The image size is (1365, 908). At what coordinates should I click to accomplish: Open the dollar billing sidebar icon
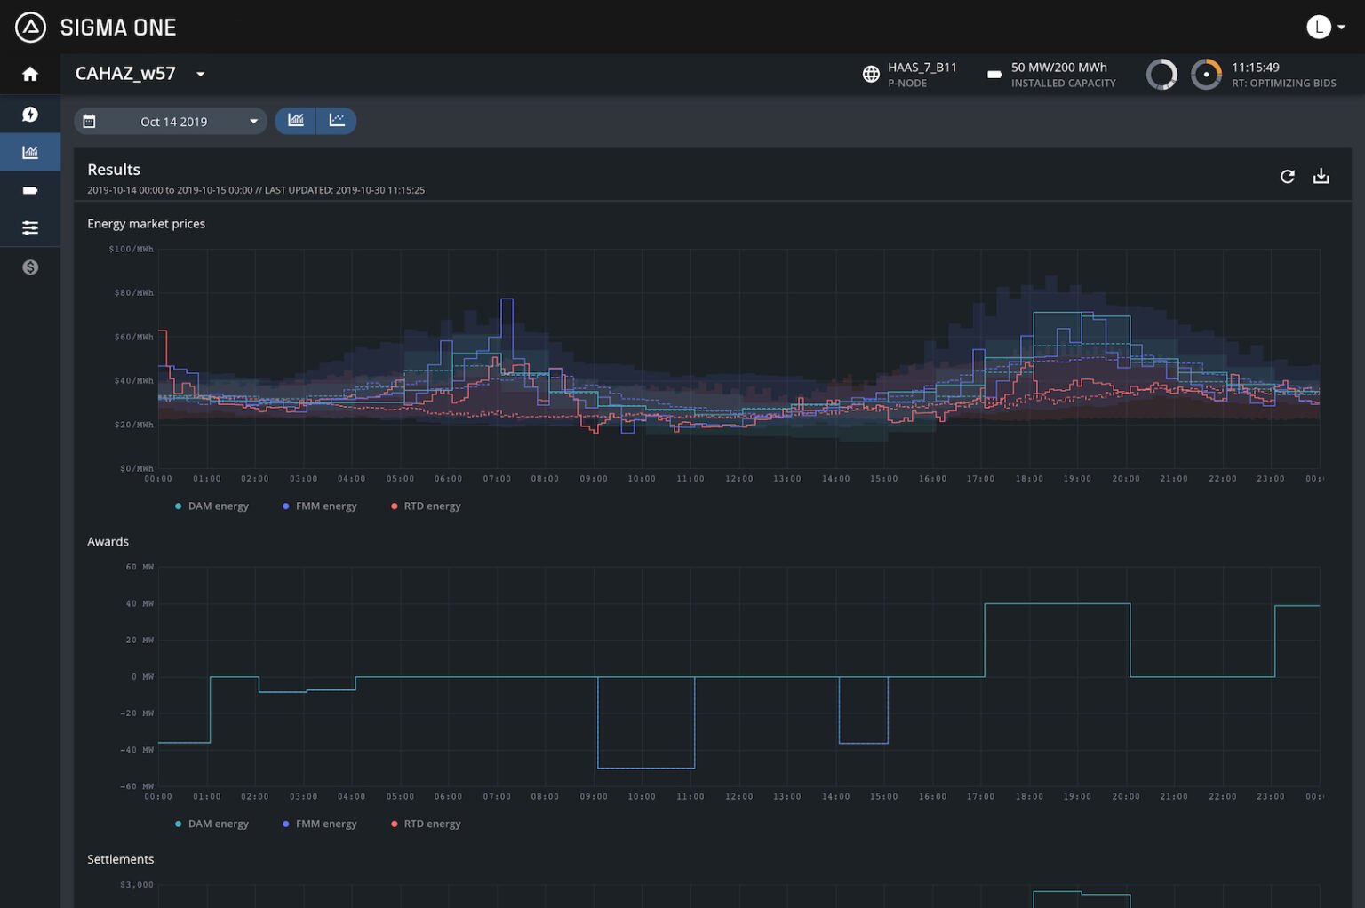pos(29,266)
